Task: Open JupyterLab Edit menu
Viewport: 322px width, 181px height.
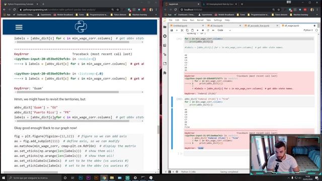Action: coord(177,20)
